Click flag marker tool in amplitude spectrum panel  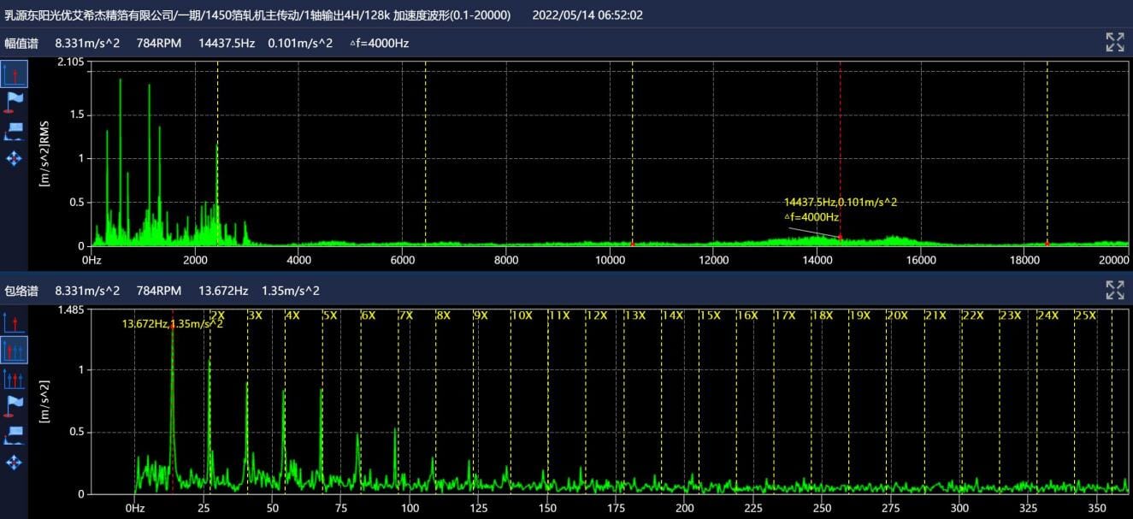pyautogui.click(x=15, y=101)
